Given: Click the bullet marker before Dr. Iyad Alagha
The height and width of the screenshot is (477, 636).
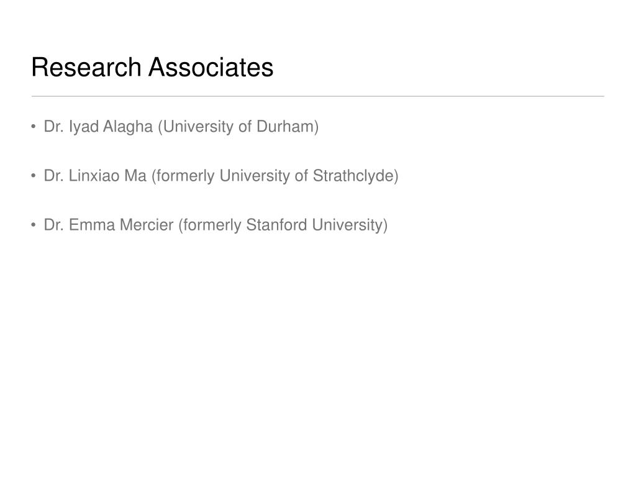Looking at the screenshot, I should click(34, 127).
